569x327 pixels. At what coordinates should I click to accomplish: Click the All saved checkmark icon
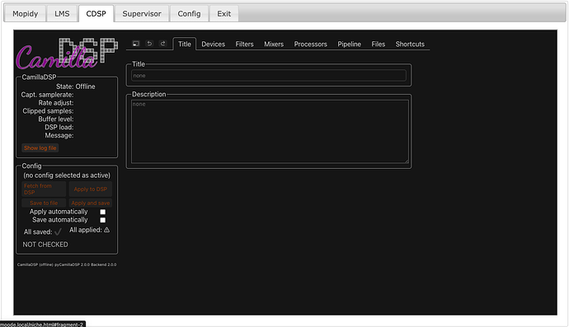58,231
